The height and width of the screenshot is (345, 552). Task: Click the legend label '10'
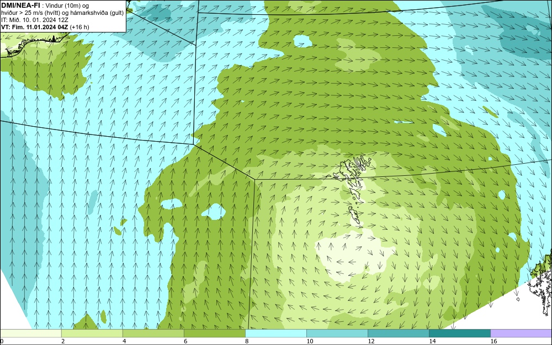point(310,341)
